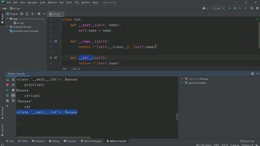Click __str__() in the editor breadcrumb
Viewport: 260px width, 146px height.
tap(76, 69)
